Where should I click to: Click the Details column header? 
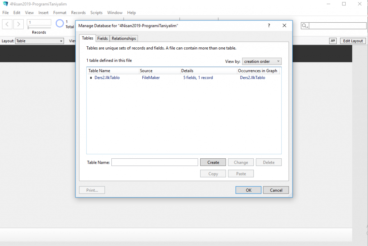[x=208, y=71]
